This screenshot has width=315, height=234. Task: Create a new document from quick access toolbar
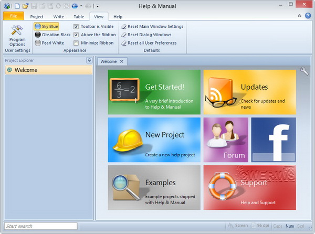click(17, 6)
